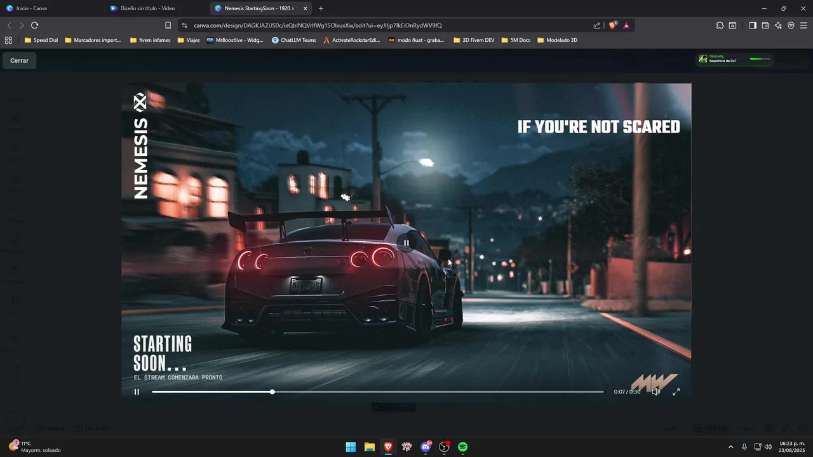Open the Viajes bookmark folder
813x457 pixels.
click(189, 40)
